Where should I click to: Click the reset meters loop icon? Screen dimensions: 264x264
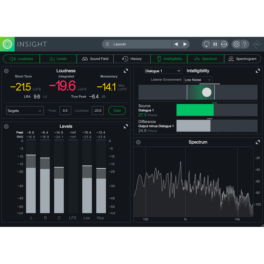point(207,44)
